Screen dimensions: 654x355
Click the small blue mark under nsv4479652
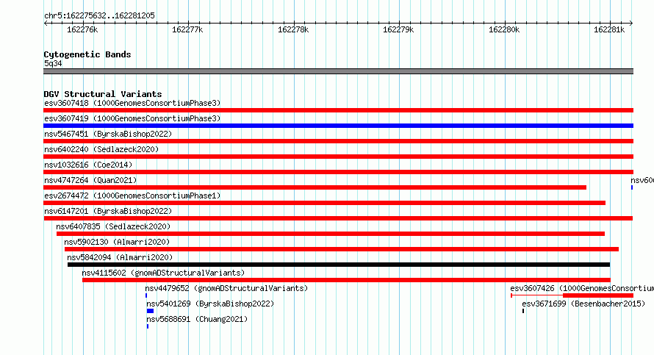(146, 295)
